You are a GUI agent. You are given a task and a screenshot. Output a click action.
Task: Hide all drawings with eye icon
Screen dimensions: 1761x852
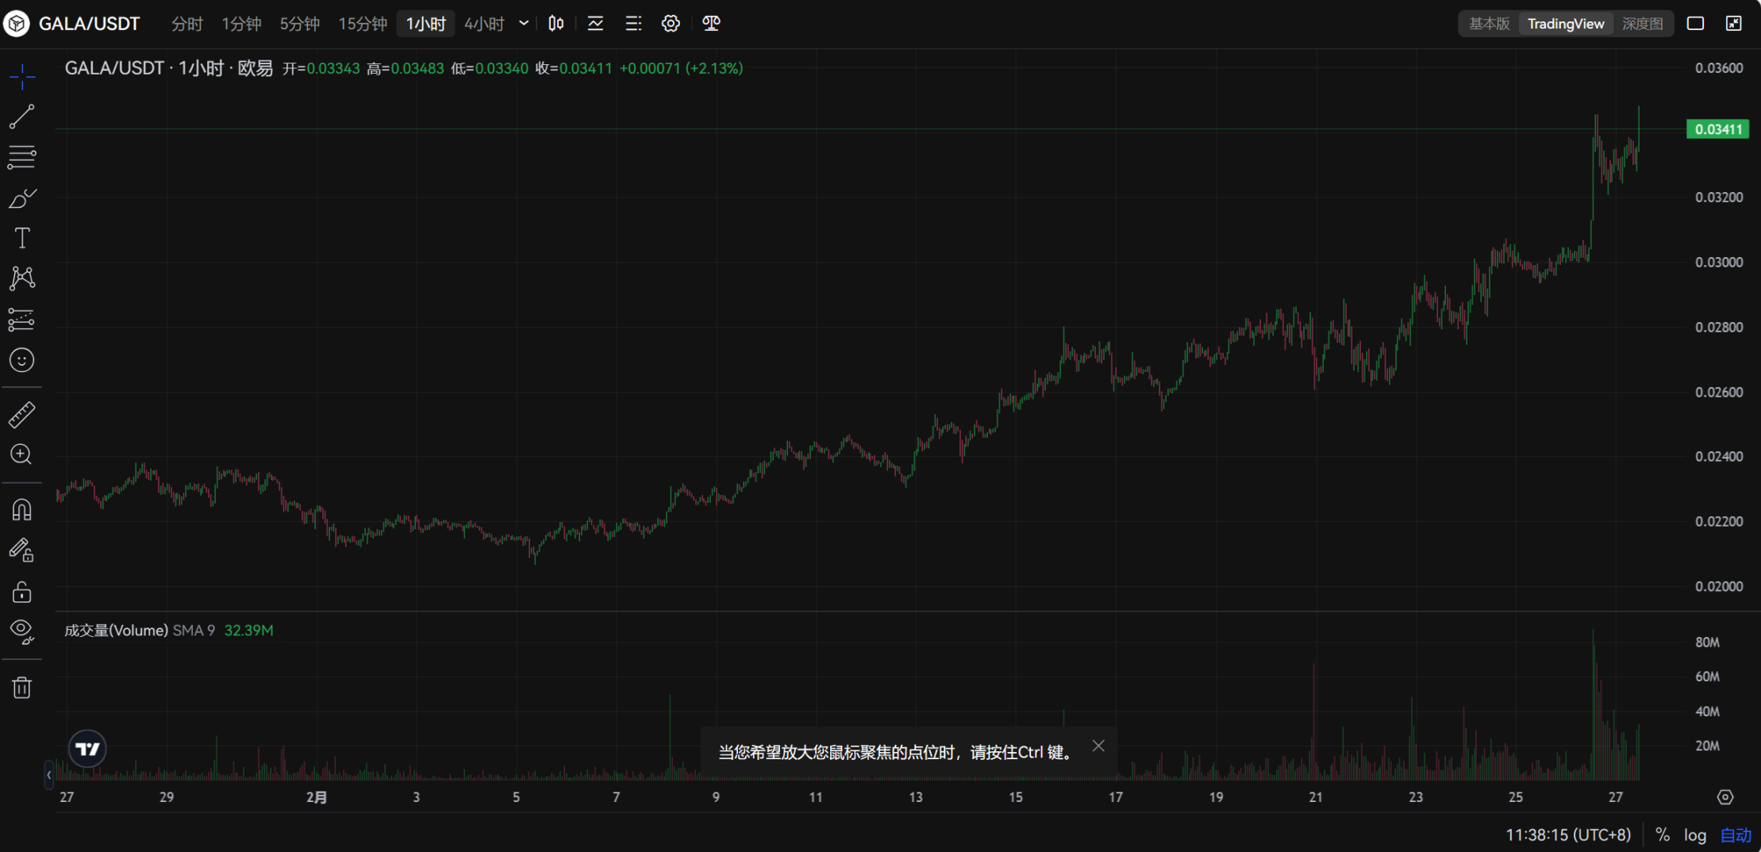pos(21,631)
